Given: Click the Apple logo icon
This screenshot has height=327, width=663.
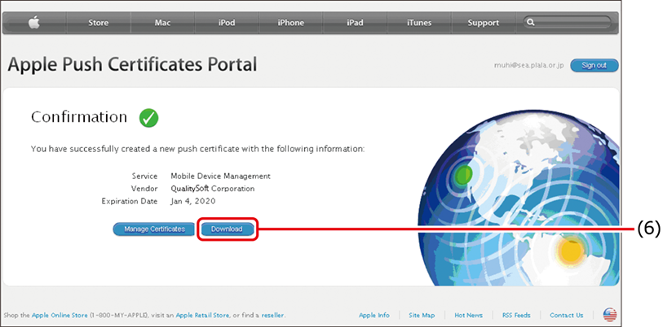Looking at the screenshot, I should point(33,23).
